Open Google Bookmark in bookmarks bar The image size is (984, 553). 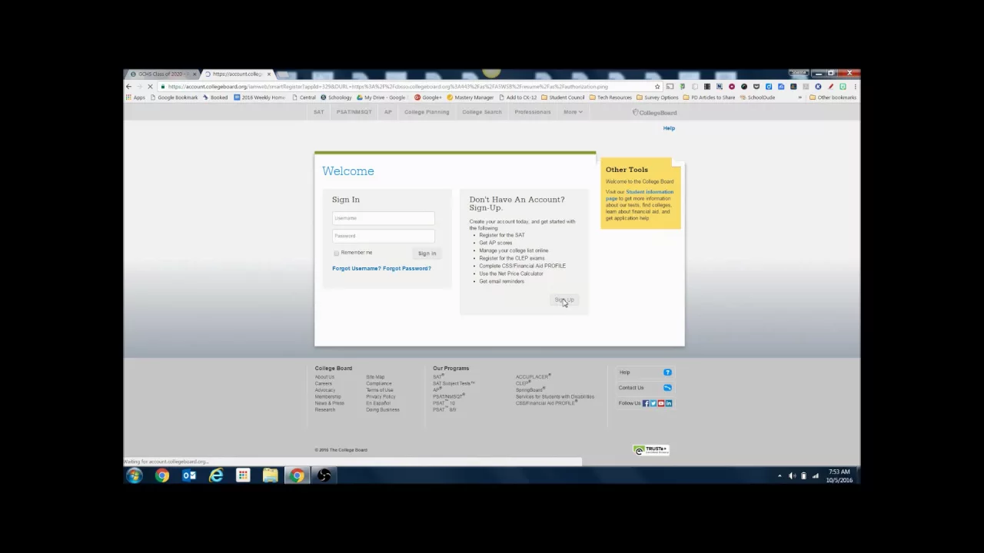point(174,98)
